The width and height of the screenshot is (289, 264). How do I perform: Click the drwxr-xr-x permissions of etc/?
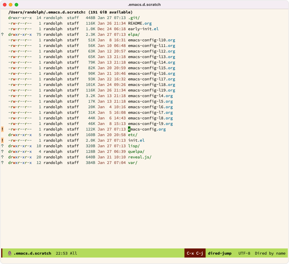point(20,135)
